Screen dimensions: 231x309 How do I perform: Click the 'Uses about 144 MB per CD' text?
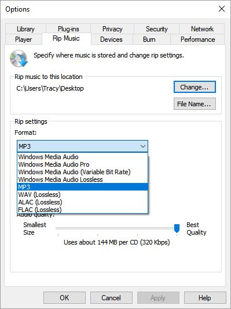point(117,242)
